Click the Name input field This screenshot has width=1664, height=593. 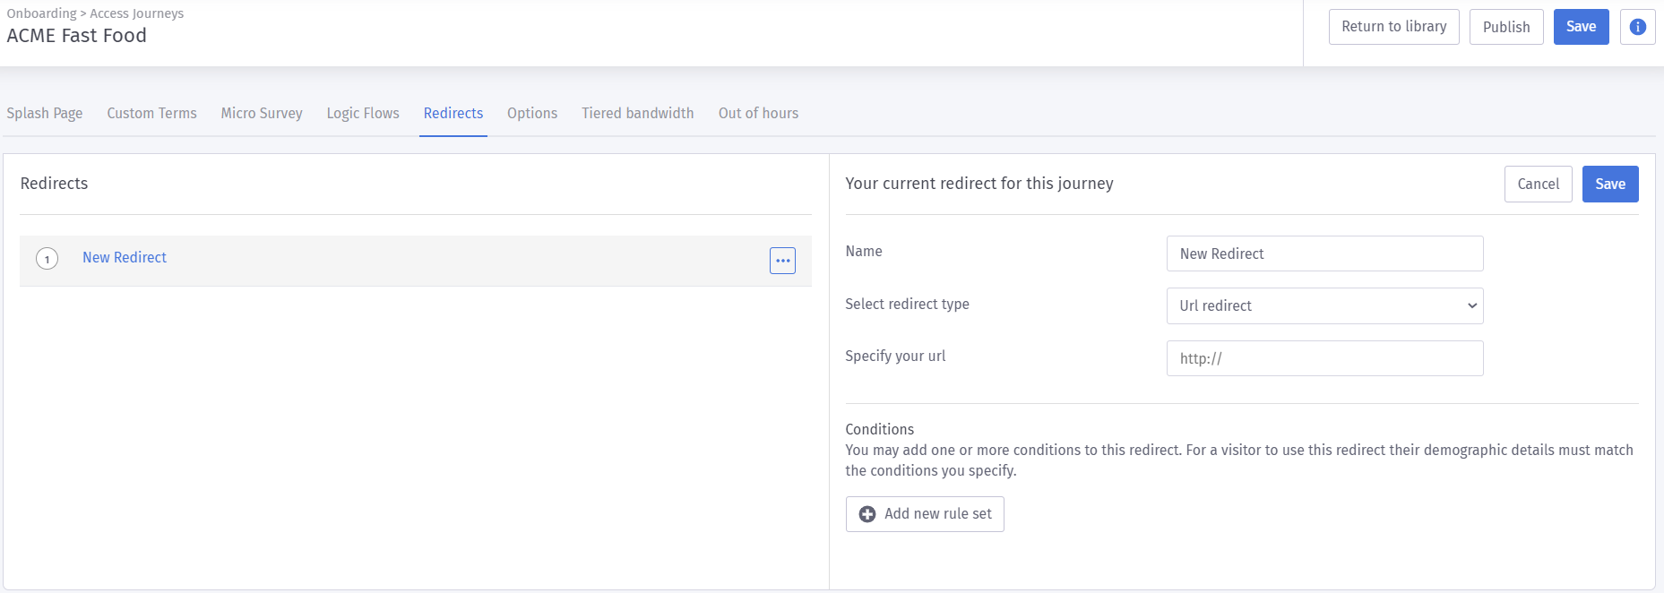tap(1324, 254)
